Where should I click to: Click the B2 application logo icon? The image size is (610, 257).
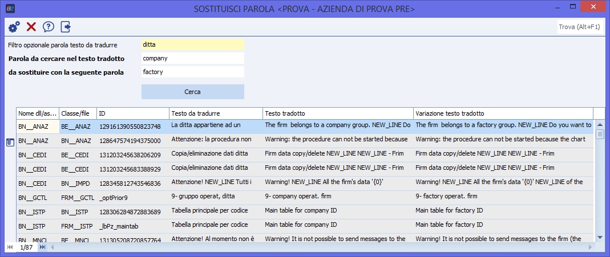point(9,8)
